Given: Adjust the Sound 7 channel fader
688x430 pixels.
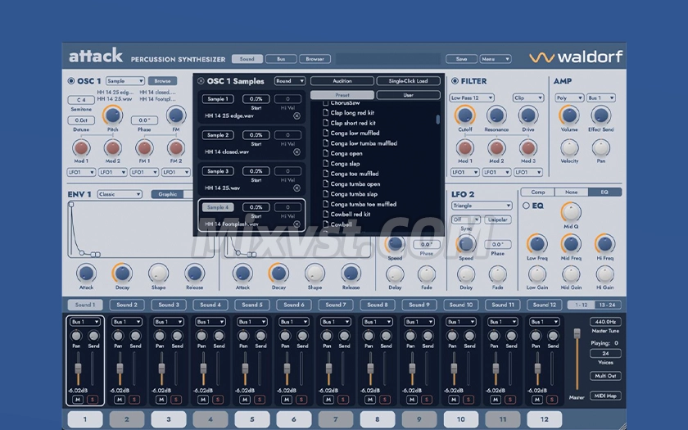Looking at the screenshot, I should pos(328,369).
